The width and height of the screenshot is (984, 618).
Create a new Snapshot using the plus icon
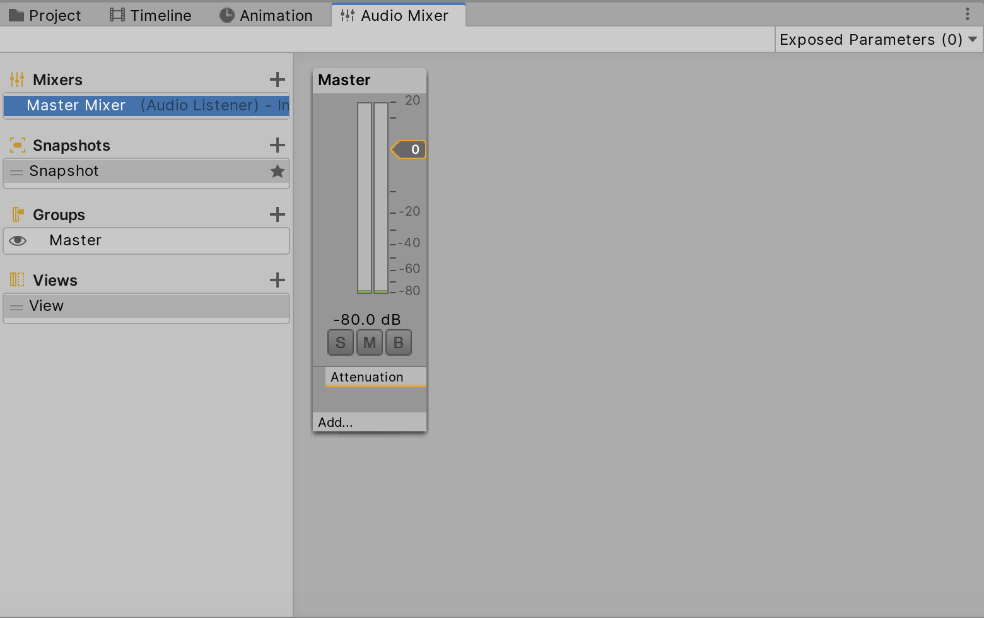coord(278,145)
